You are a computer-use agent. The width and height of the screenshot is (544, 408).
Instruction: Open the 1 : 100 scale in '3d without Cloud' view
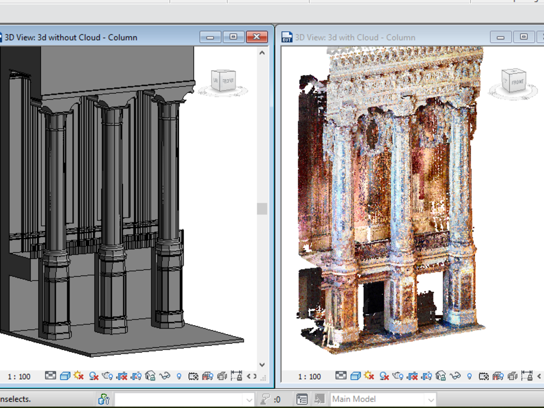point(19,376)
